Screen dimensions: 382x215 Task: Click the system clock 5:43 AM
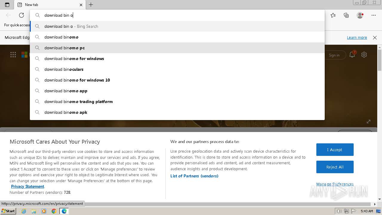coord(367,211)
